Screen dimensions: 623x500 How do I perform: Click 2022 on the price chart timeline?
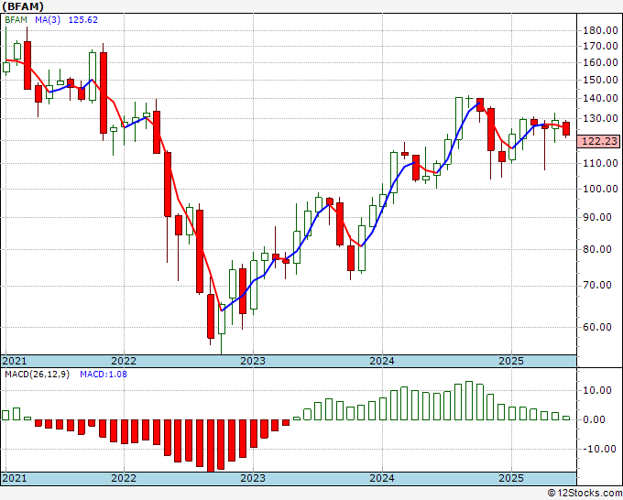124,361
